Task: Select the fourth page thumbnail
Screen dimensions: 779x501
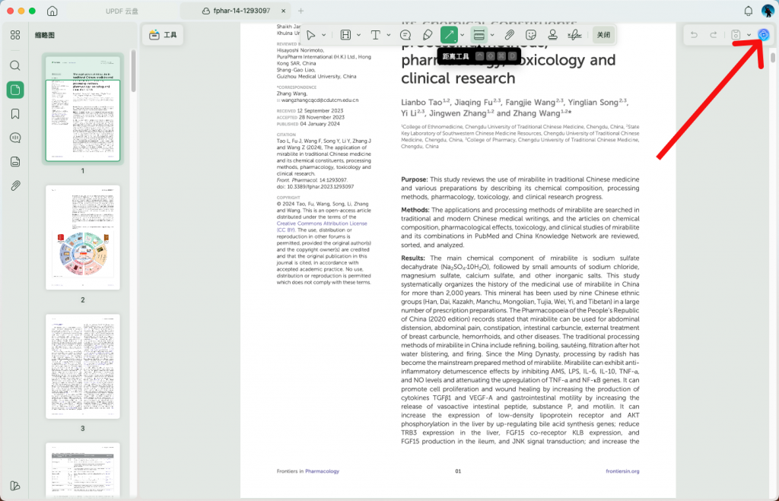Action: (83, 470)
